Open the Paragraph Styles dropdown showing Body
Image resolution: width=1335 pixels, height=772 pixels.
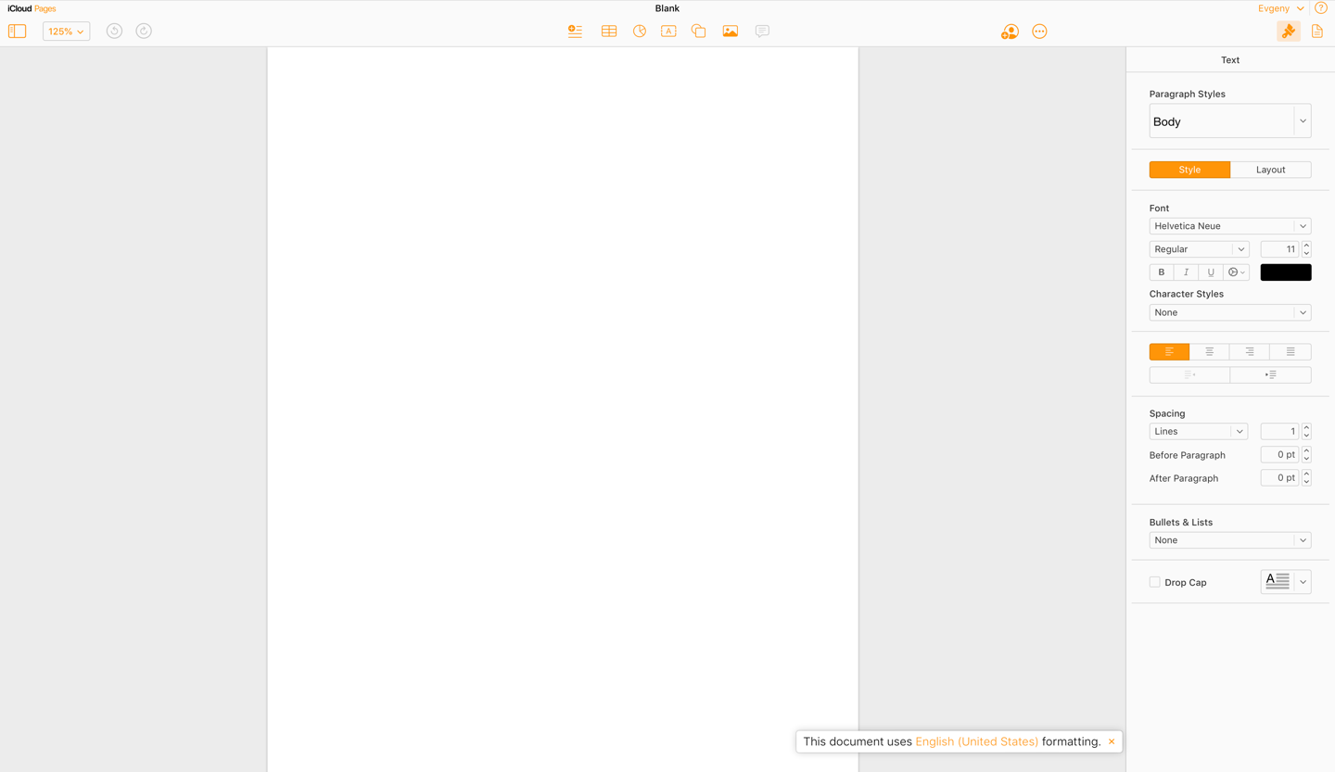pyautogui.click(x=1230, y=120)
